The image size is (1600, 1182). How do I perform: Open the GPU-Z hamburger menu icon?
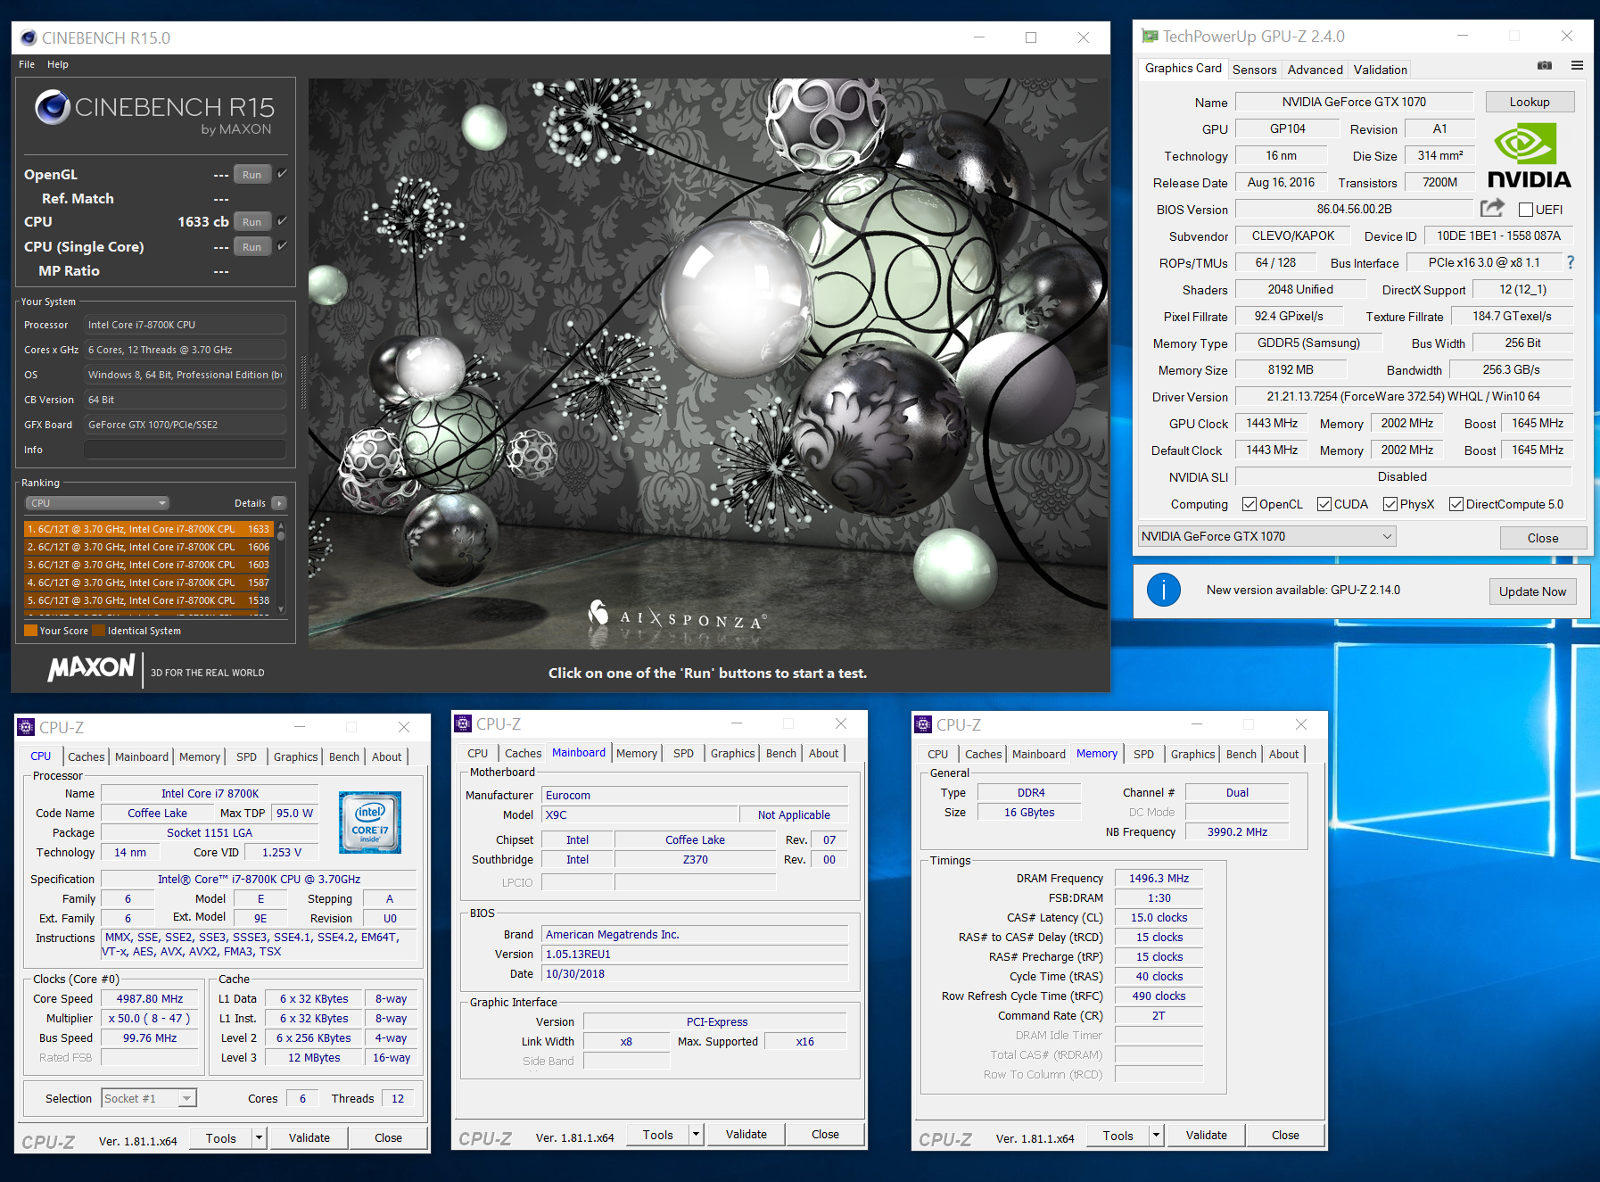[1577, 65]
